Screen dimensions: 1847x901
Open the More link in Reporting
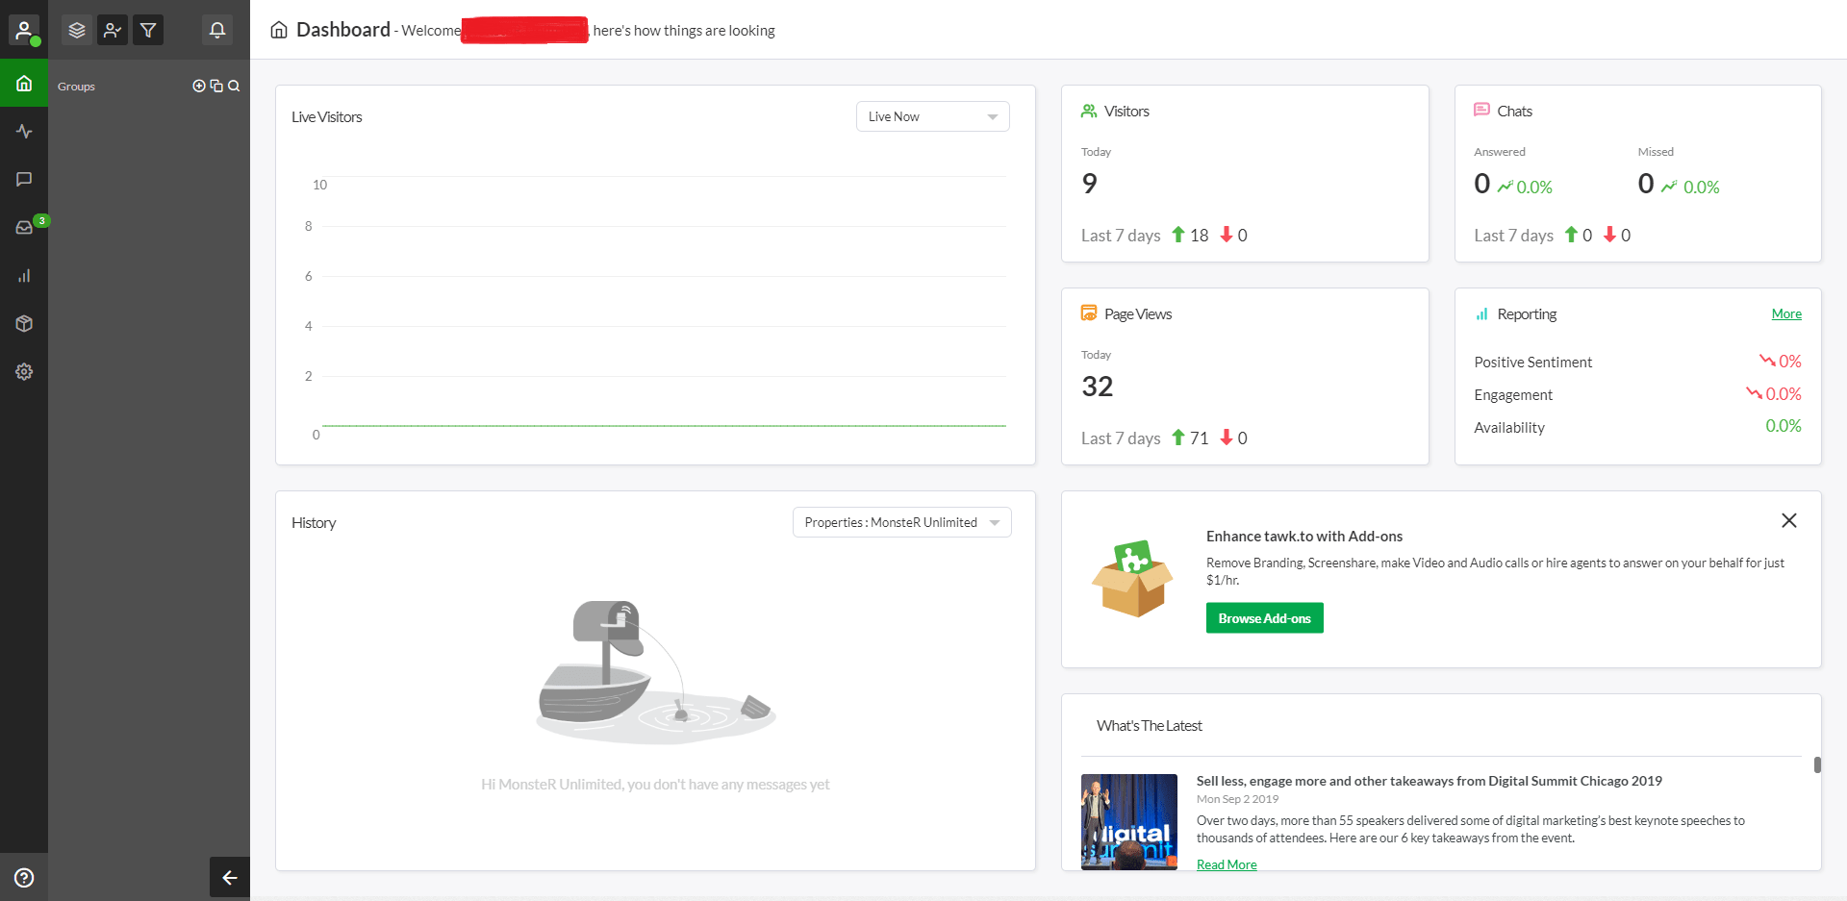1785,314
